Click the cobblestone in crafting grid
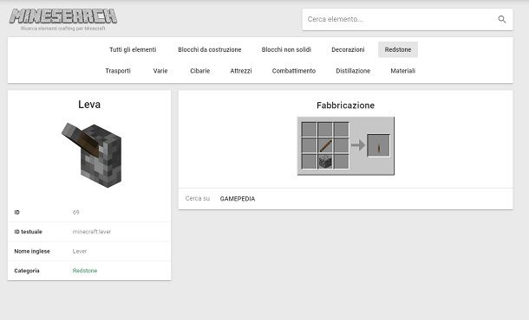Screen dimensions: 529x320 point(325,162)
